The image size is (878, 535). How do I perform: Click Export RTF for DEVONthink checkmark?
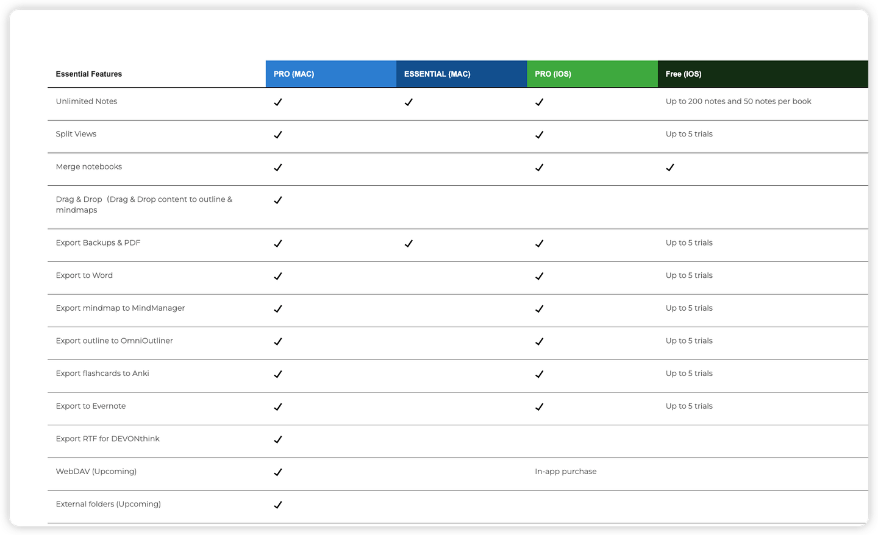click(x=278, y=439)
